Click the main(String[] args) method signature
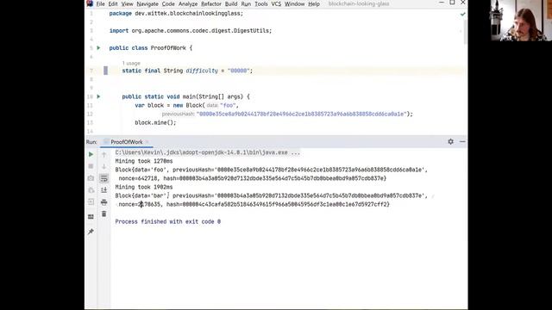 tap(186, 96)
